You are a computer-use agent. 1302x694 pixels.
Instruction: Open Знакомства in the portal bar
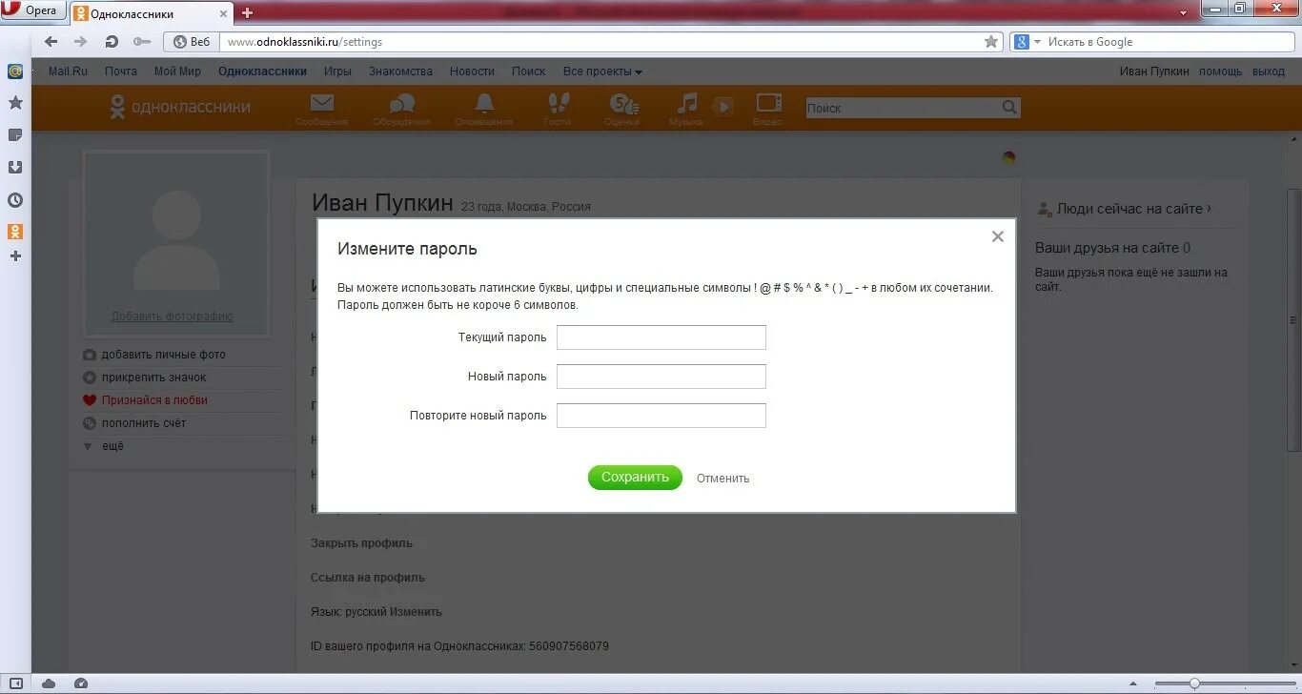tap(401, 71)
